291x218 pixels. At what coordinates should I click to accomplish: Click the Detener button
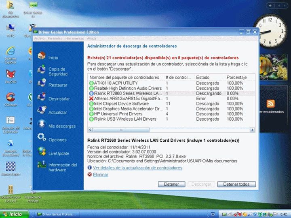click(x=171, y=184)
